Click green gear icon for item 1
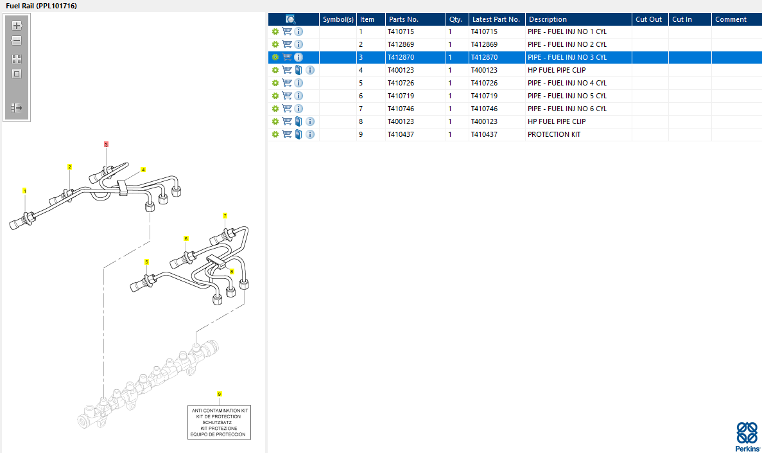 click(x=275, y=31)
